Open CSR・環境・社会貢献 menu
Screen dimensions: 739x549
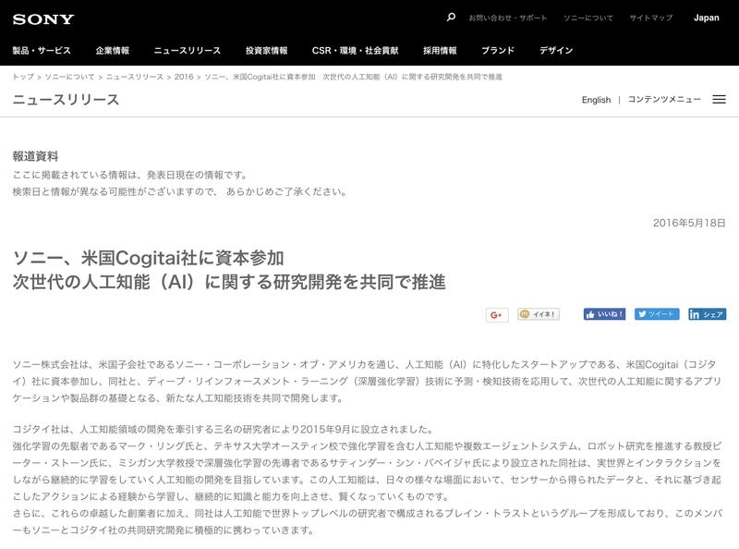coord(355,51)
